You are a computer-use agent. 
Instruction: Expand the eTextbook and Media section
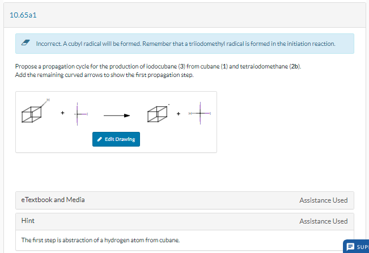pyautogui.click(x=185, y=200)
